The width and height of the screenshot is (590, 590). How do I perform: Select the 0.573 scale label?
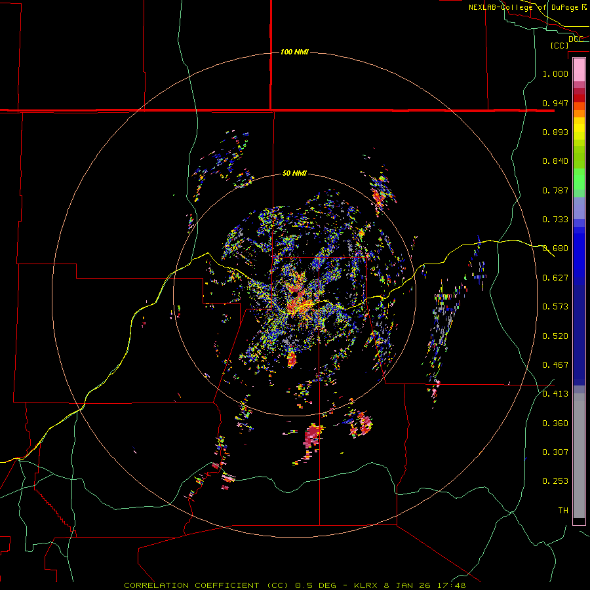point(555,307)
